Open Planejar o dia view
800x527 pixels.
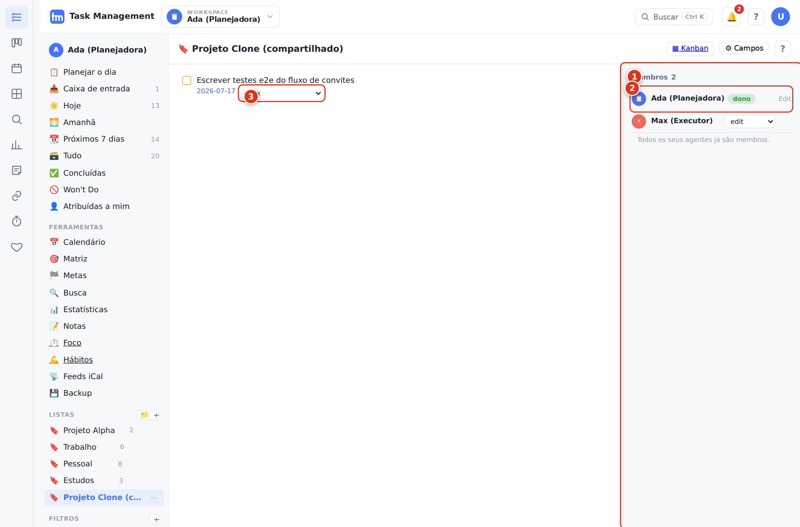(104, 72)
